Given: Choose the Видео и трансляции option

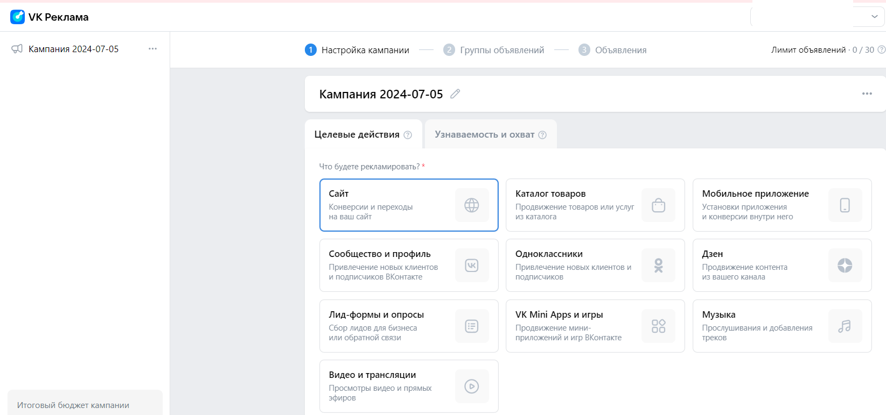Looking at the screenshot, I should coord(409,387).
